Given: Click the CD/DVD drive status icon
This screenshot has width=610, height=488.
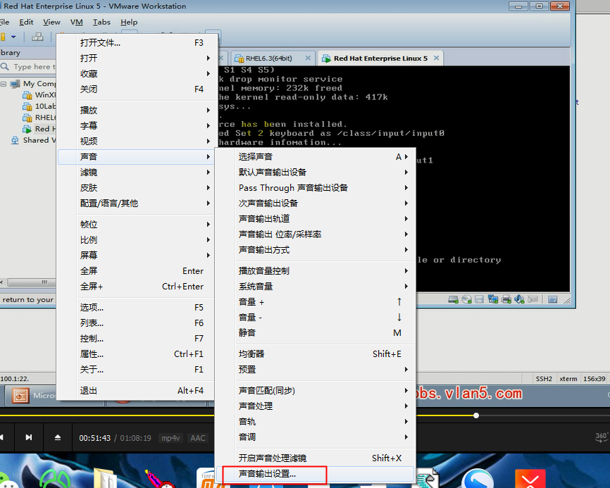Looking at the screenshot, I should point(466,299).
